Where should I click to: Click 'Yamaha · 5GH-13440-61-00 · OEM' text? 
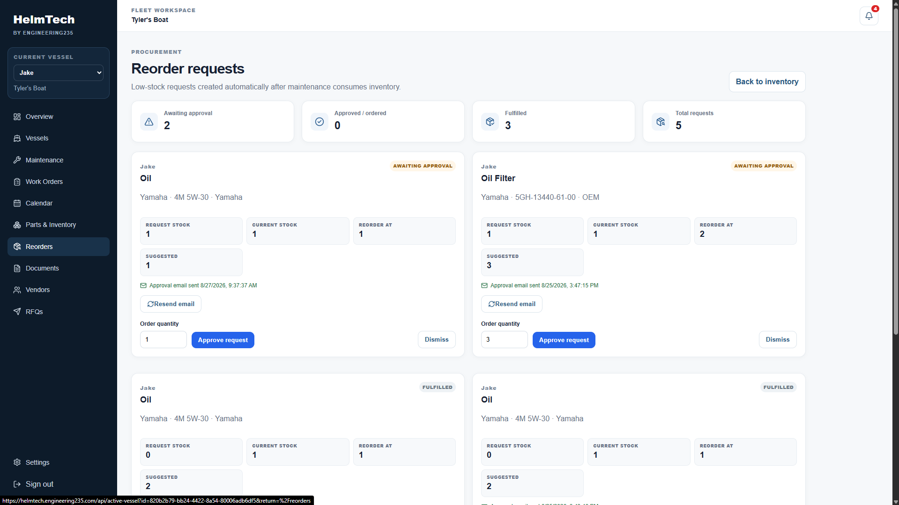click(540, 197)
